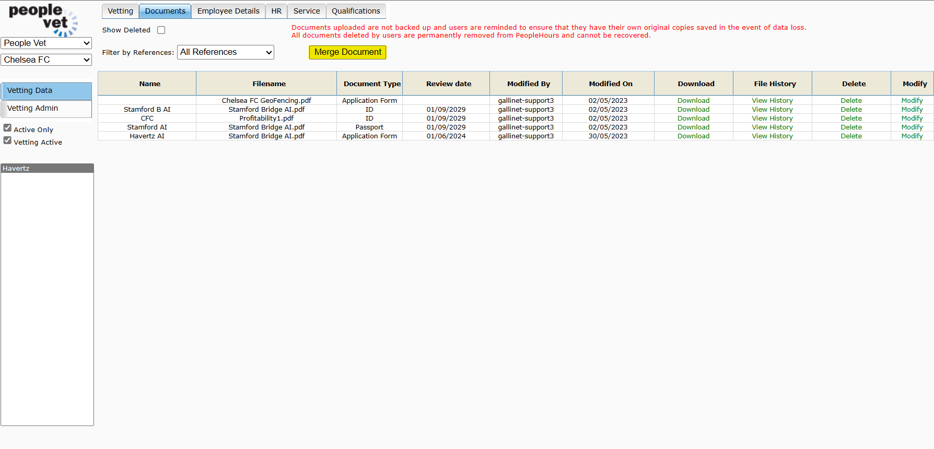View history for Profitability1.pdf
The width and height of the screenshot is (934, 449).
(772, 119)
